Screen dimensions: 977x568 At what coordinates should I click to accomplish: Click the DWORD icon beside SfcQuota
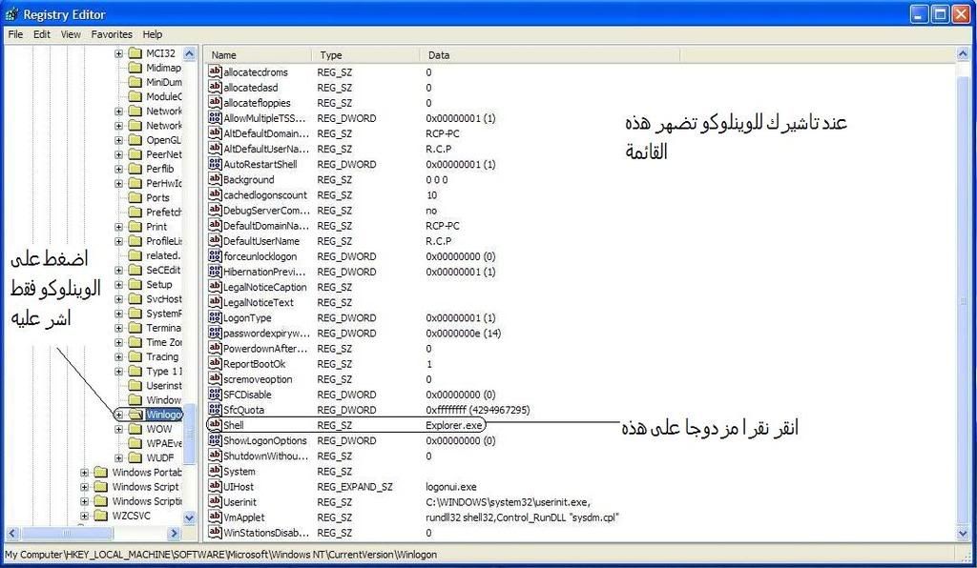coord(215,410)
